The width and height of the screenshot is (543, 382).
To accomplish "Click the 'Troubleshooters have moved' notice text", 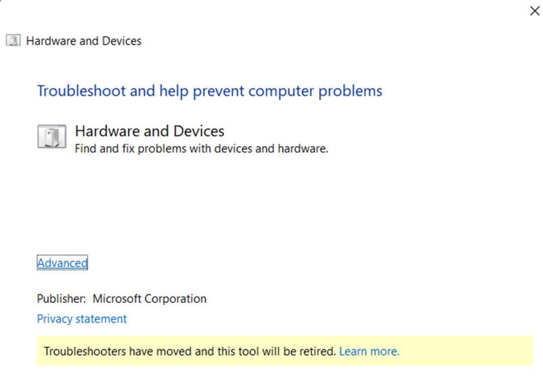I will pyautogui.click(x=190, y=351).
